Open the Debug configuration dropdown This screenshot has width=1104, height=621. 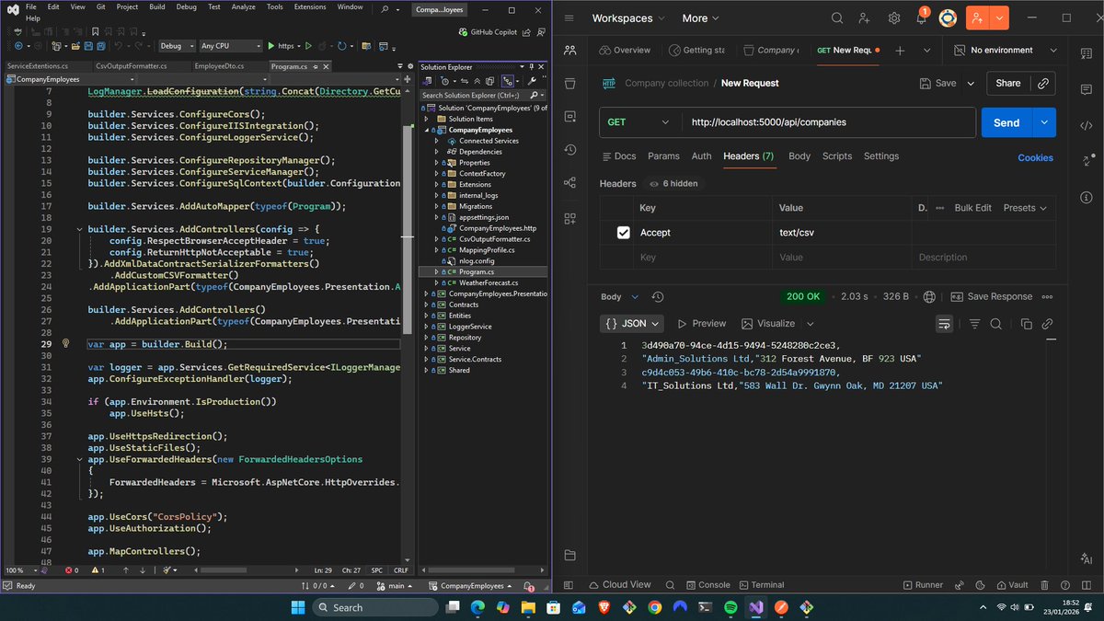178,45
